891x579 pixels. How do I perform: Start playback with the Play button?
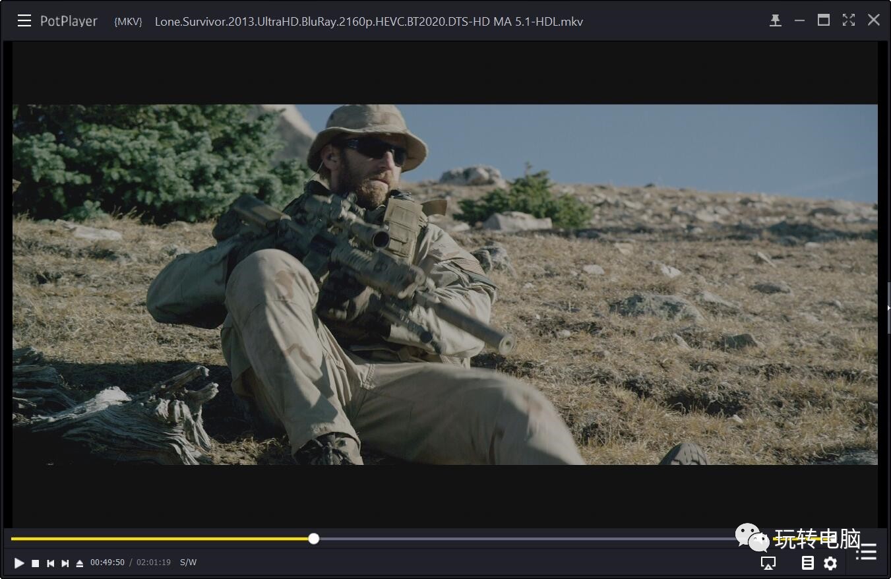tap(19, 563)
